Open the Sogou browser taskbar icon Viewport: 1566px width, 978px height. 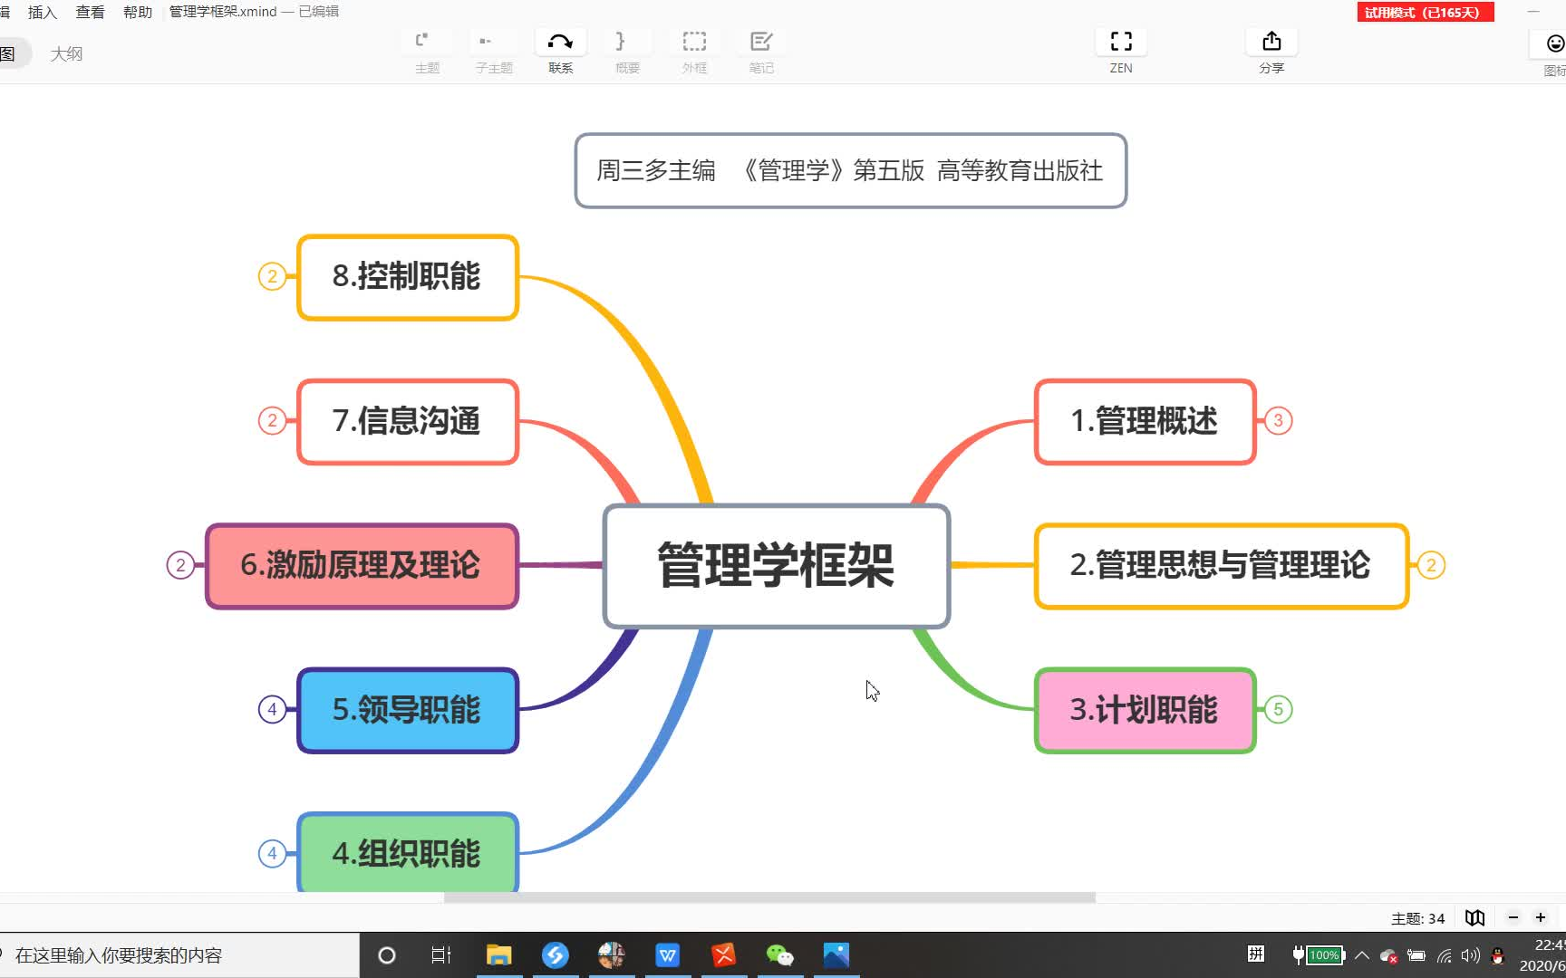point(555,954)
